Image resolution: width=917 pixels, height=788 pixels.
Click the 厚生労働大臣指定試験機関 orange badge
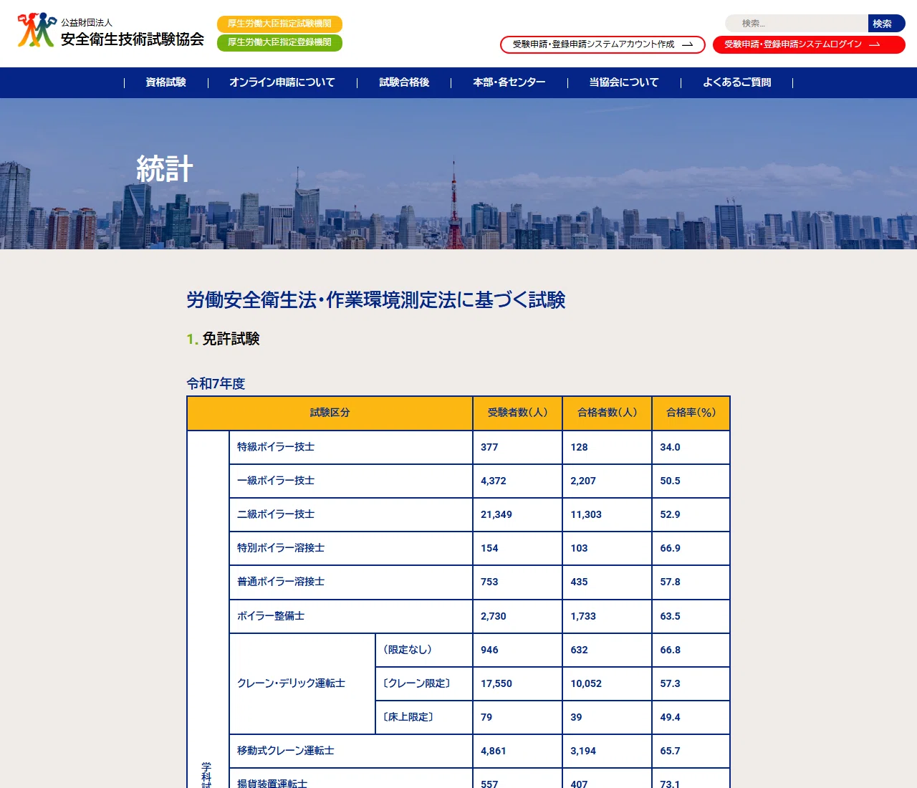pyautogui.click(x=279, y=24)
